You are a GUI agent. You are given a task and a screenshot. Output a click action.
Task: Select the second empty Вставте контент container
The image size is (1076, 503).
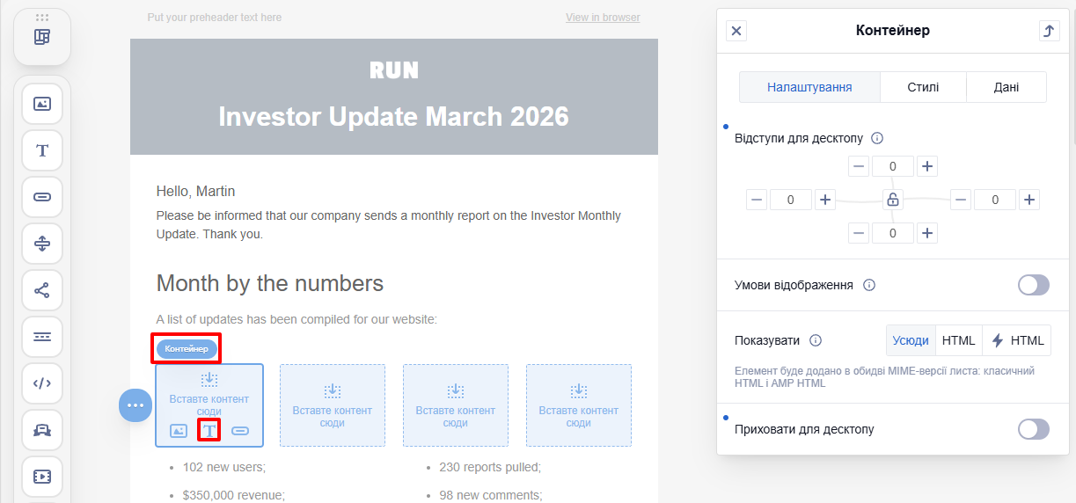click(333, 405)
